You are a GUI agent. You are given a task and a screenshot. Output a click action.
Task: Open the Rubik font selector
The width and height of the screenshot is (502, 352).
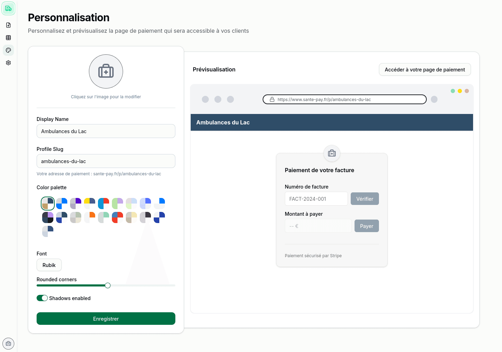(x=49, y=265)
